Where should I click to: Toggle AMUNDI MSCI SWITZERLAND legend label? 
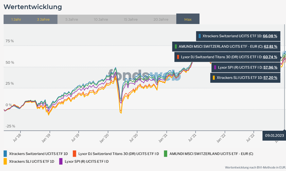(x=211, y=154)
